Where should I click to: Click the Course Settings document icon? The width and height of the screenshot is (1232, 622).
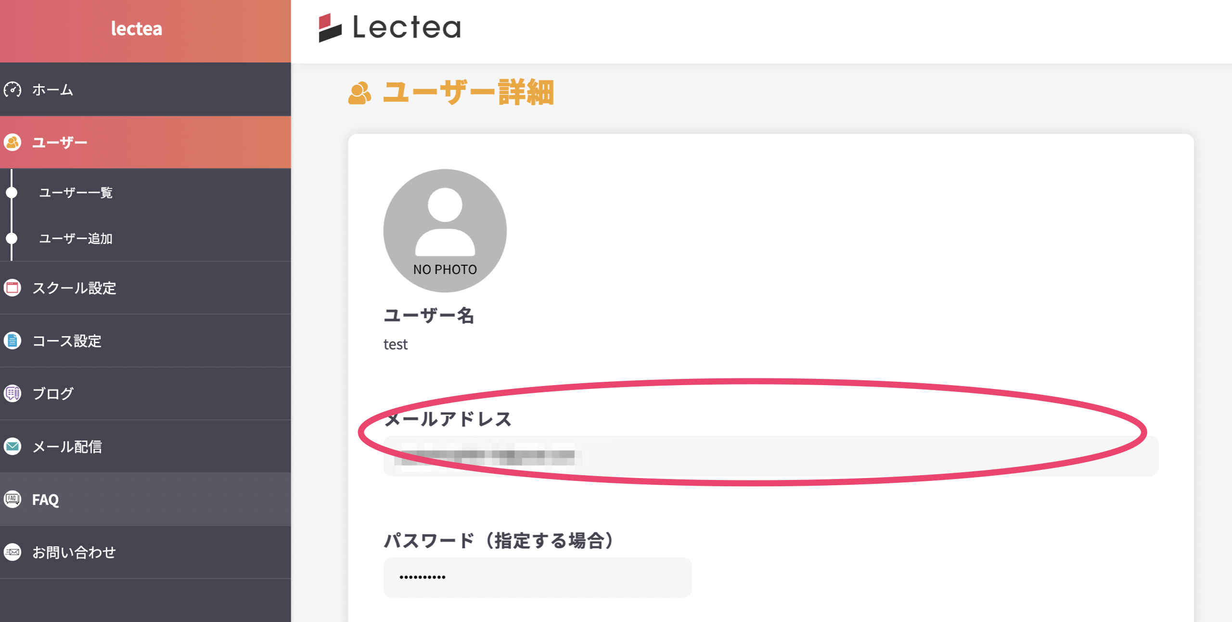[13, 341]
